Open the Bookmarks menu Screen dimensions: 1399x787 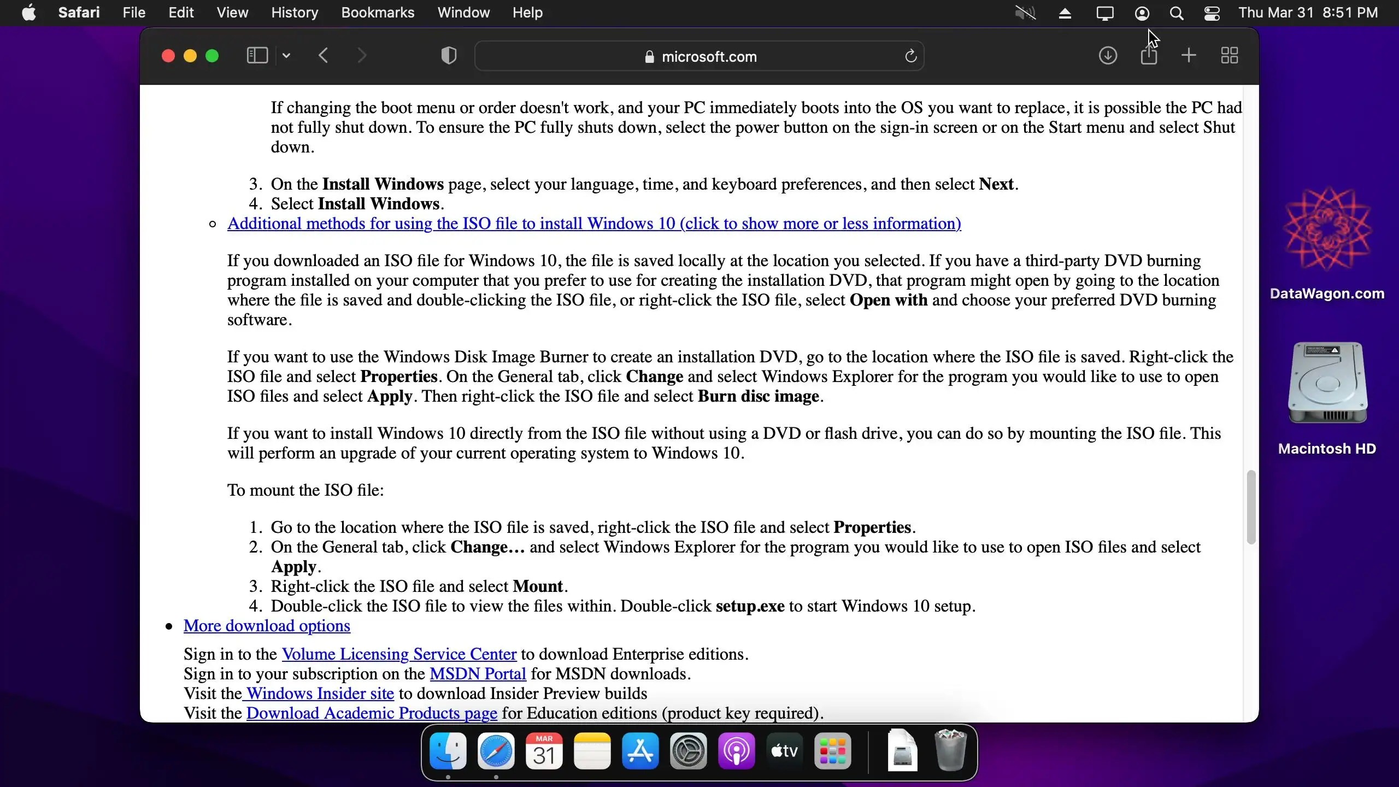point(378,13)
